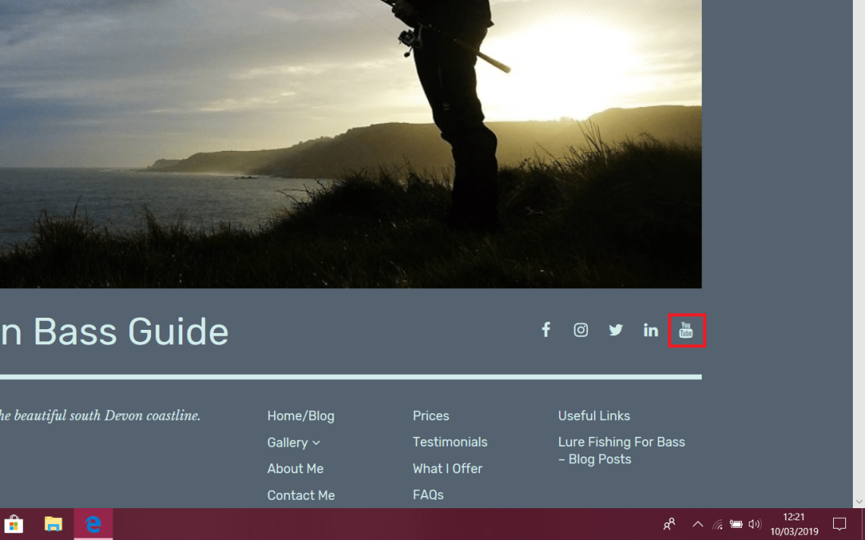Expand the Gallery submenu chevron

point(317,443)
